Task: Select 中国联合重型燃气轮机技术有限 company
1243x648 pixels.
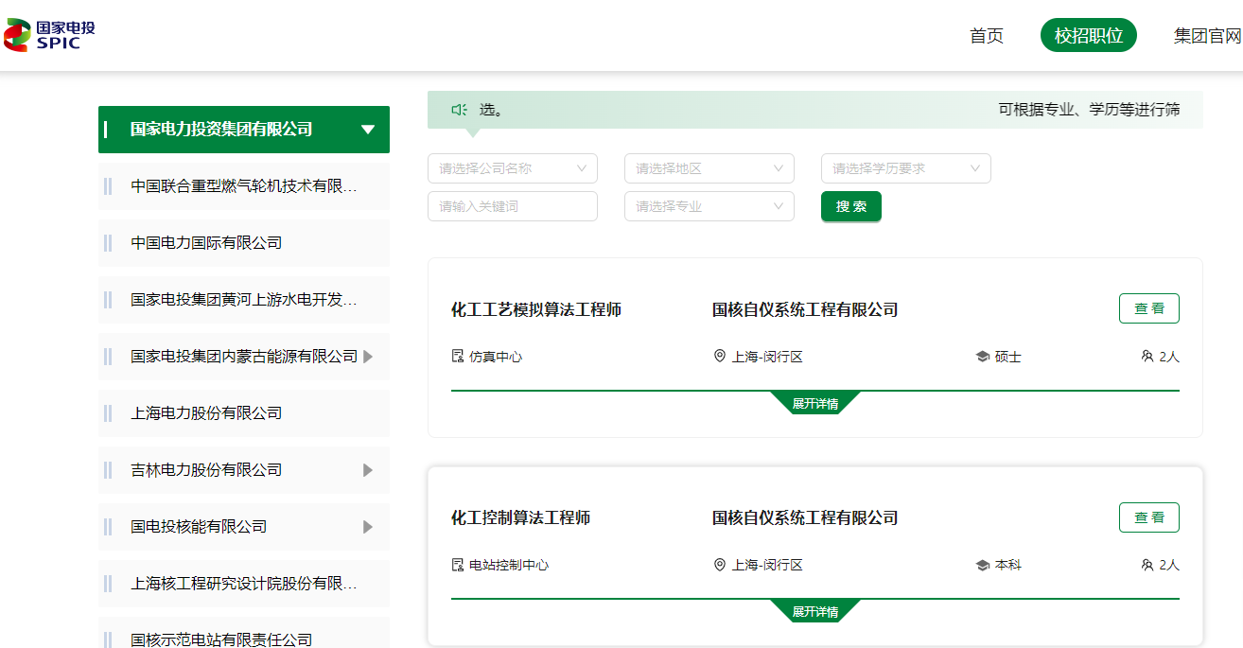Action: 244,186
